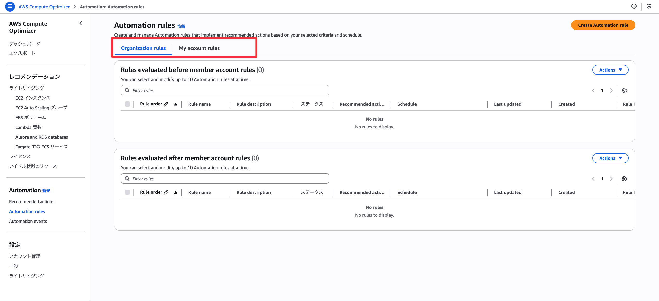Open table preferences gear in before-member rules
Viewport: 659px width, 301px height.
coord(624,91)
